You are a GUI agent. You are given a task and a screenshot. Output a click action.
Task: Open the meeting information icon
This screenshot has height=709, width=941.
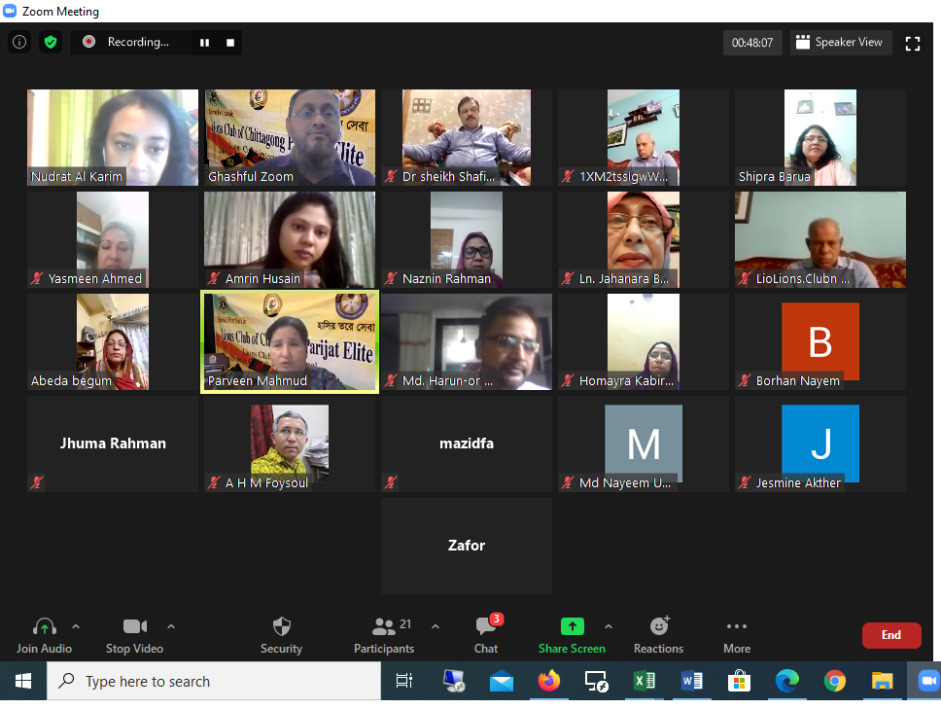[x=18, y=42]
